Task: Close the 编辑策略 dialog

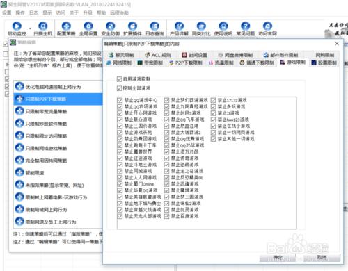Action: pyautogui.click(x=337, y=44)
